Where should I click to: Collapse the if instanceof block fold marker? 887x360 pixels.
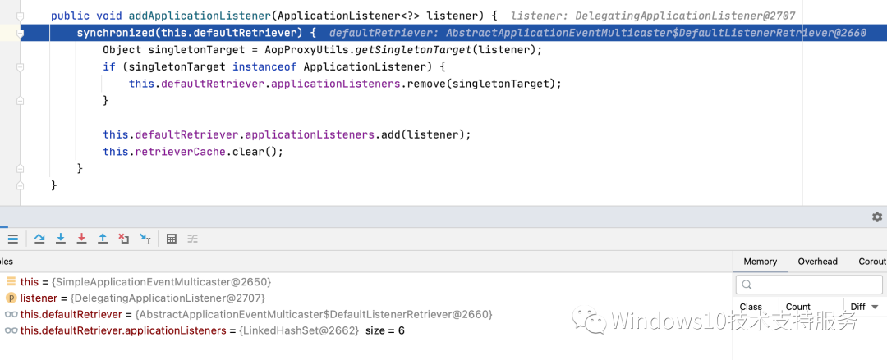pos(21,66)
